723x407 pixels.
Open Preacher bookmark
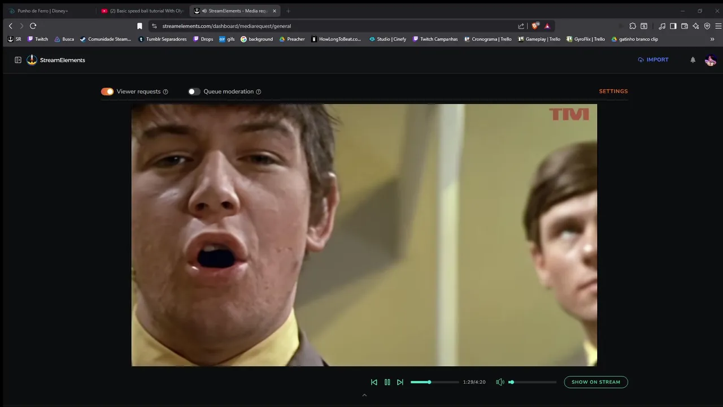point(292,40)
